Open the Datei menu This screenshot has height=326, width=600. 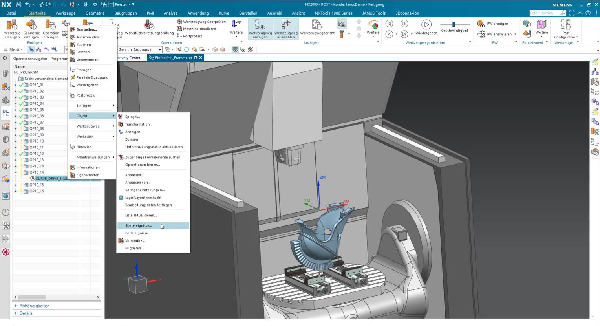coord(11,13)
